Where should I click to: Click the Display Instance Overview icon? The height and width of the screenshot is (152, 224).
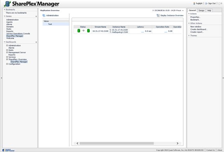point(158,15)
